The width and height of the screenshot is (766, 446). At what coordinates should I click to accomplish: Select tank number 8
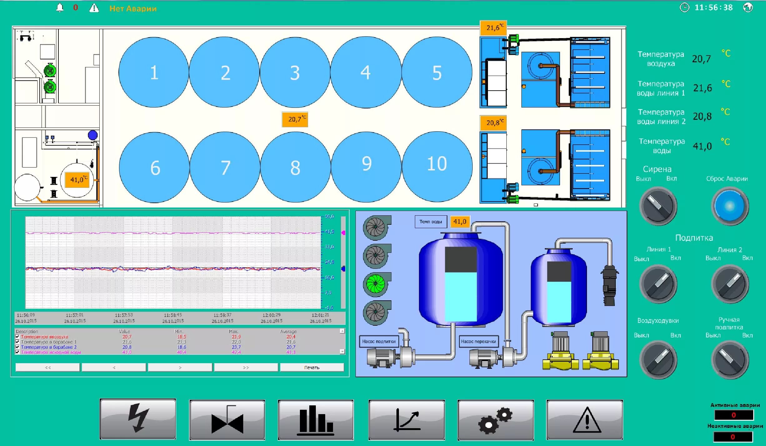coord(295,167)
